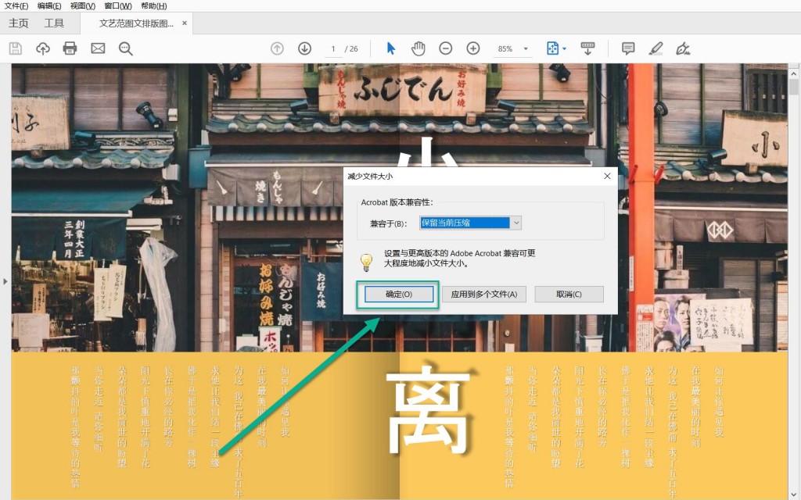Go to previous page arrow
Image resolution: width=801 pixels, height=500 pixels.
pyautogui.click(x=277, y=48)
